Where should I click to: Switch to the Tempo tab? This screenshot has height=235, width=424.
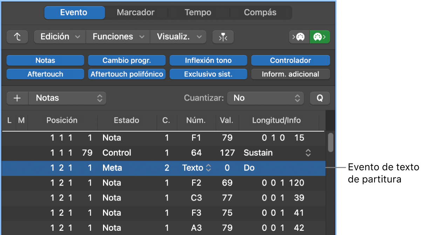(x=198, y=12)
